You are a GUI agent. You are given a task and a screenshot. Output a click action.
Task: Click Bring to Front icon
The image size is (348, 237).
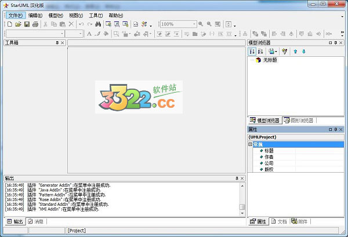[x=255, y=34]
